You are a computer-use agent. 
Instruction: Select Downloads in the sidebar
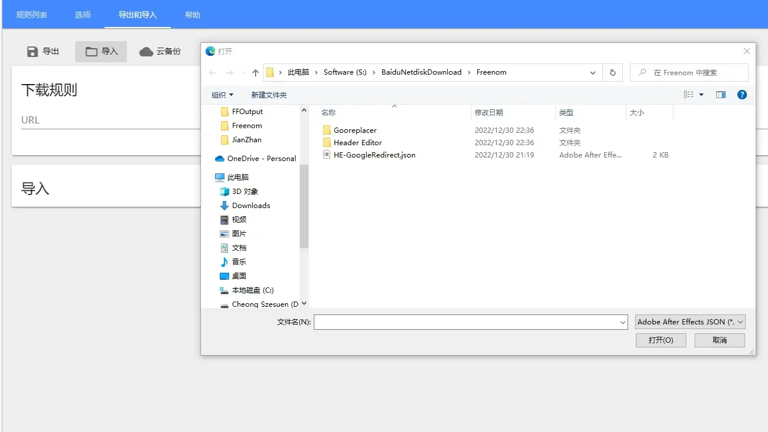(x=250, y=205)
